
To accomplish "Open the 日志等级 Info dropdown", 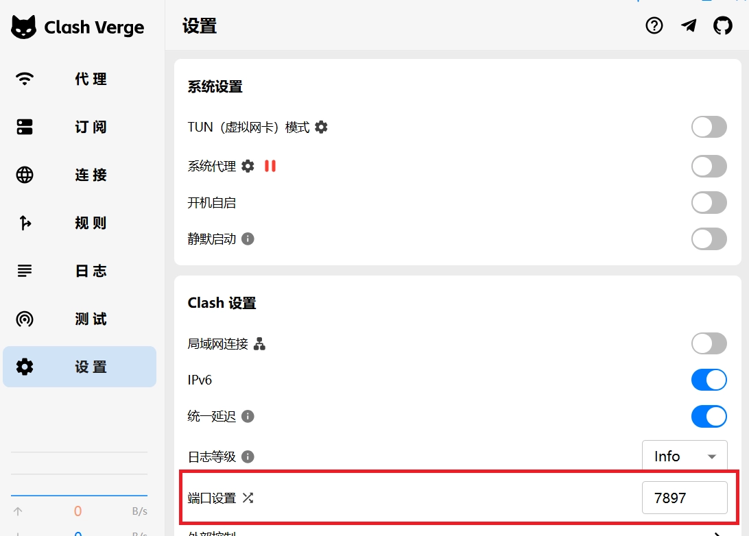I will pos(685,456).
